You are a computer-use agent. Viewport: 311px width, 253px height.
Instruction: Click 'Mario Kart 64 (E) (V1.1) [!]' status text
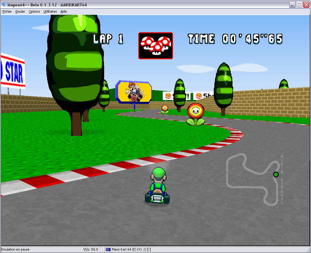click(131, 249)
